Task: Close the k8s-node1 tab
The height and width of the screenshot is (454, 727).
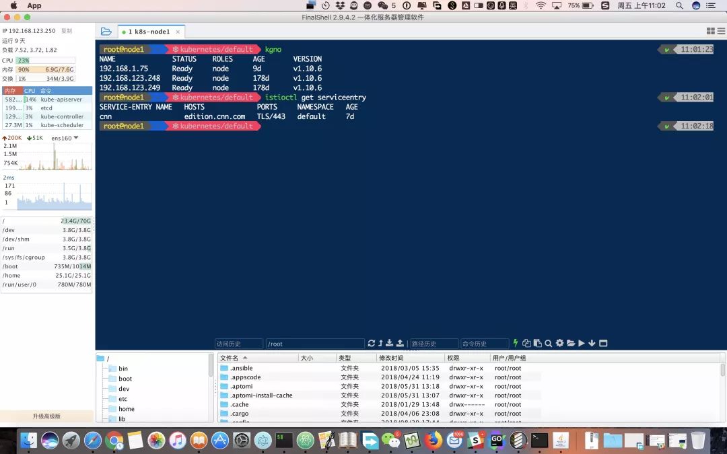Action: [178, 32]
